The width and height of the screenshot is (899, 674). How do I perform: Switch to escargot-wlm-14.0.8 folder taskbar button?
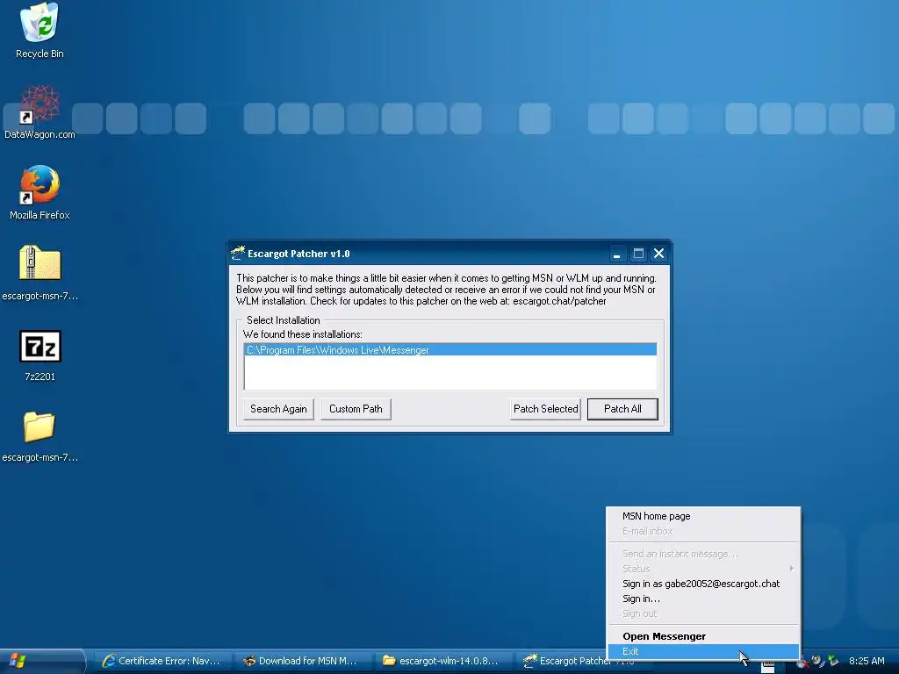click(442, 661)
